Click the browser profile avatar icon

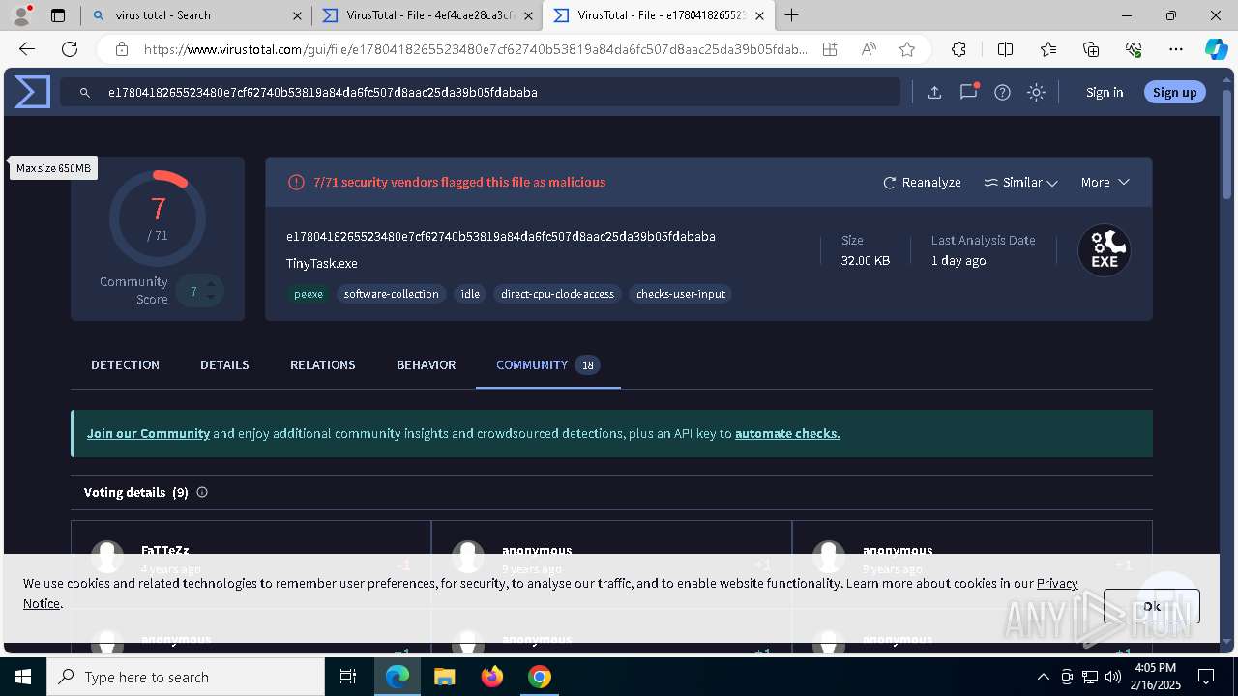click(21, 15)
